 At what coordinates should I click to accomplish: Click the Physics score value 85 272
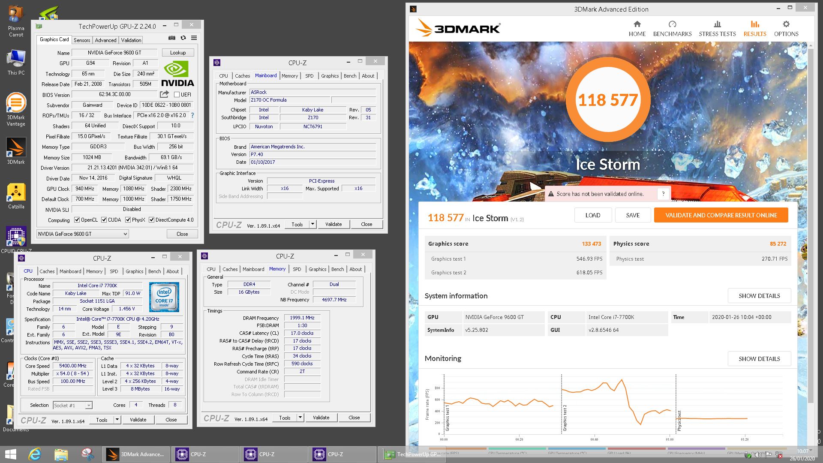[778, 244]
